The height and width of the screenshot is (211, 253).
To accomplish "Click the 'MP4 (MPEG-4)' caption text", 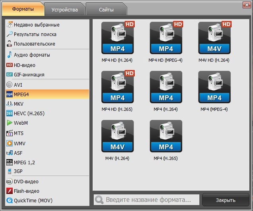I will point(214,109).
